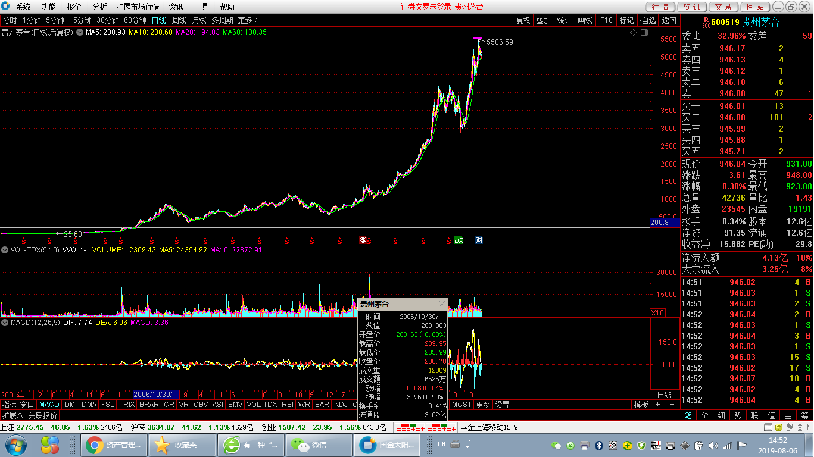Open the 系统 menu
Screen dimensions: 814x457
(x=23, y=7)
